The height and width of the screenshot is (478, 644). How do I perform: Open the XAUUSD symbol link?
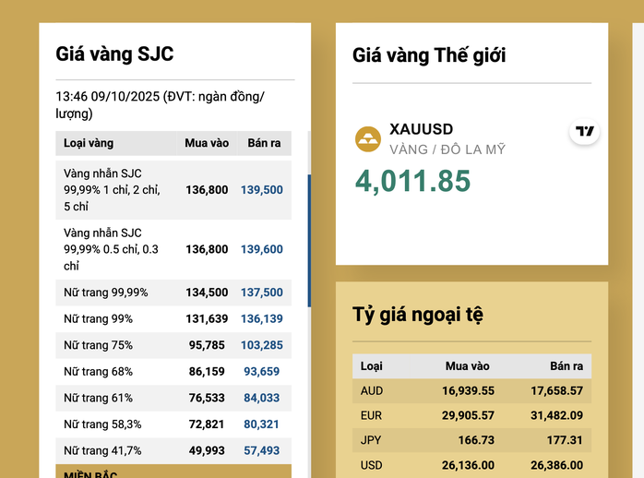422,129
